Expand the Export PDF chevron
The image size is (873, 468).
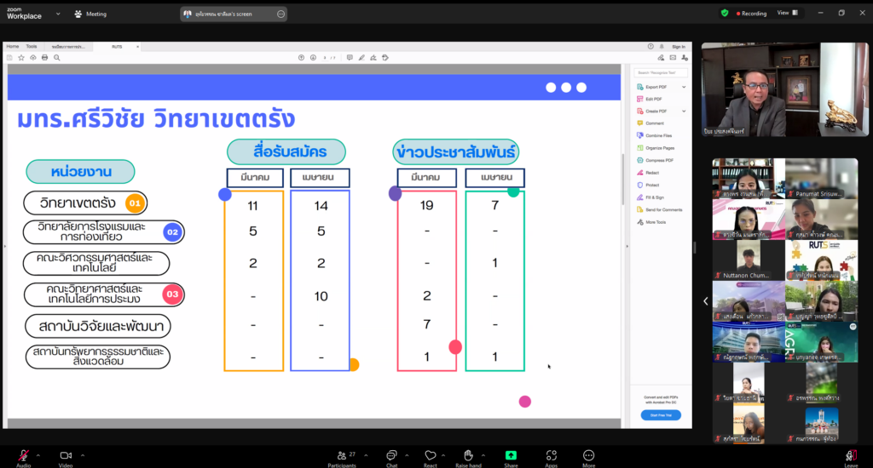(x=684, y=87)
